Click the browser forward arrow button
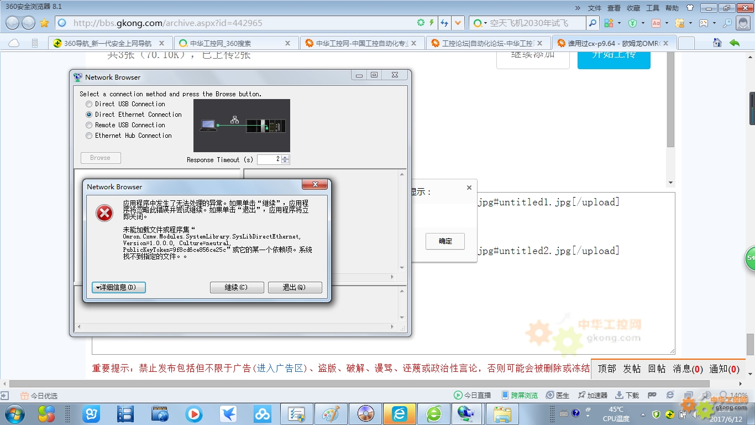 click(28, 23)
